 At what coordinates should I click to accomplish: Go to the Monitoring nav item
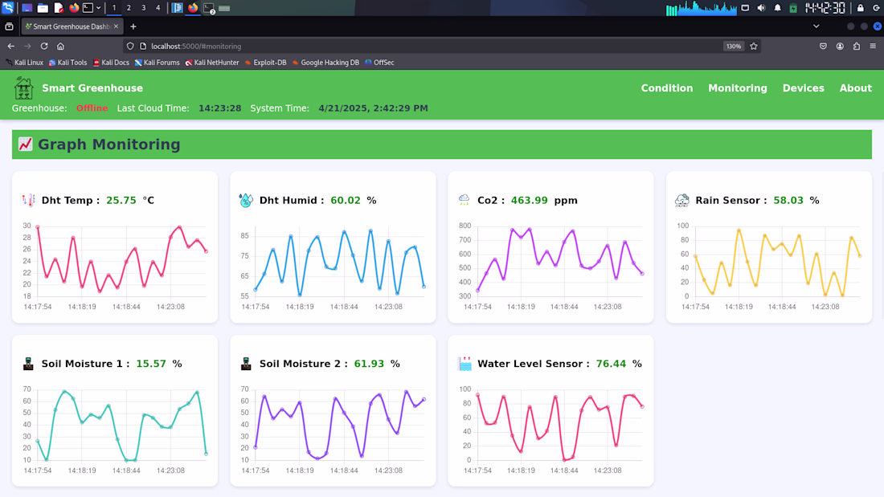tap(738, 88)
